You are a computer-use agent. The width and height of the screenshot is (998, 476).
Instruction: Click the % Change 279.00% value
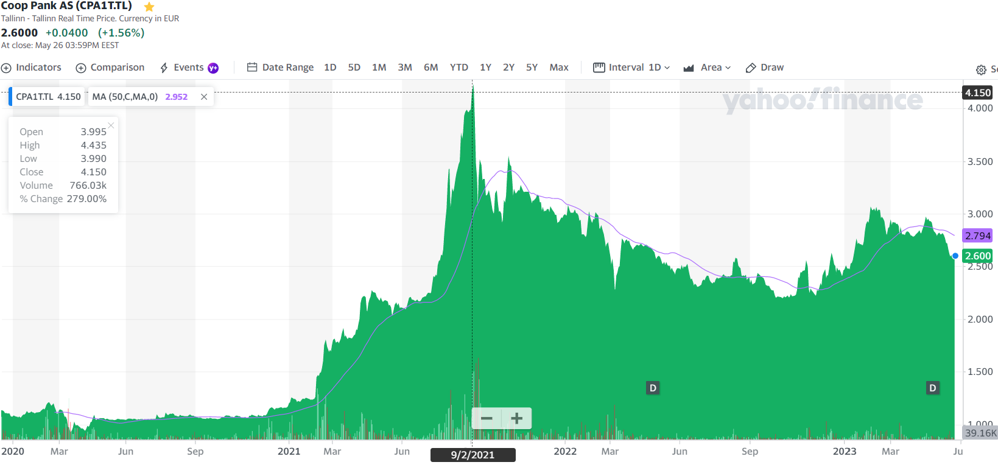tap(86, 199)
